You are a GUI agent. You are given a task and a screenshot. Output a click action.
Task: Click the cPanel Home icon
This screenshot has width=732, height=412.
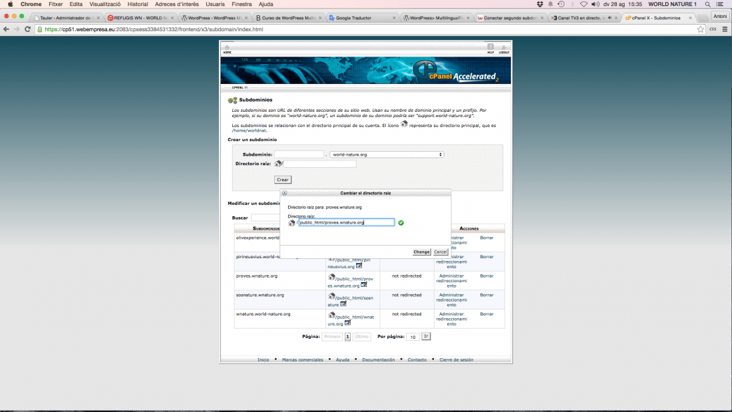[x=227, y=48]
